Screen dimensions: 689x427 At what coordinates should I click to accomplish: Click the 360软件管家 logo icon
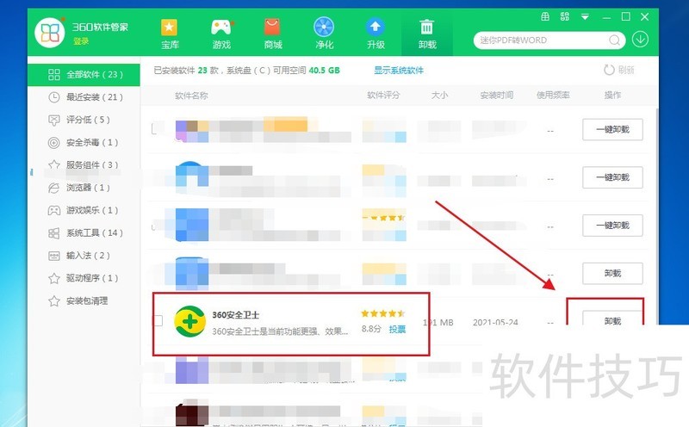50,33
